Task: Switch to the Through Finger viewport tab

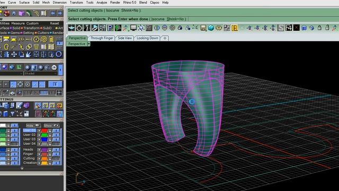Action: click(102, 38)
